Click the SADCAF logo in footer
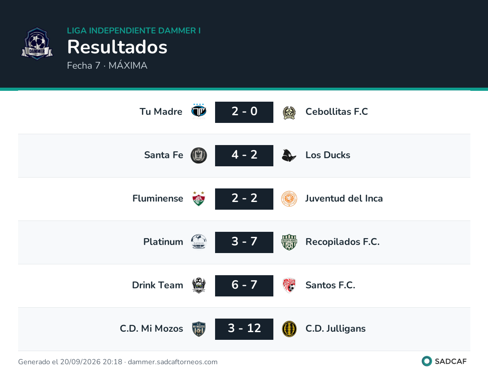488x385 pixels. click(x=444, y=361)
